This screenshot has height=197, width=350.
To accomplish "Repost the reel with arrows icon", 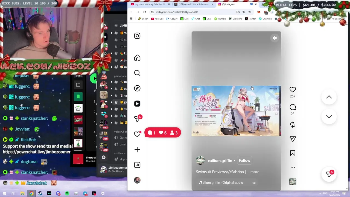I will pos(293,125).
